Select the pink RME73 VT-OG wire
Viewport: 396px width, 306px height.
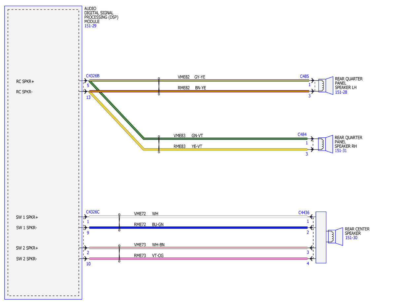point(198,259)
